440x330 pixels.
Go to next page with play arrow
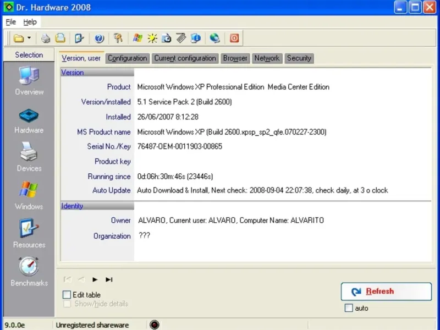[95, 279]
